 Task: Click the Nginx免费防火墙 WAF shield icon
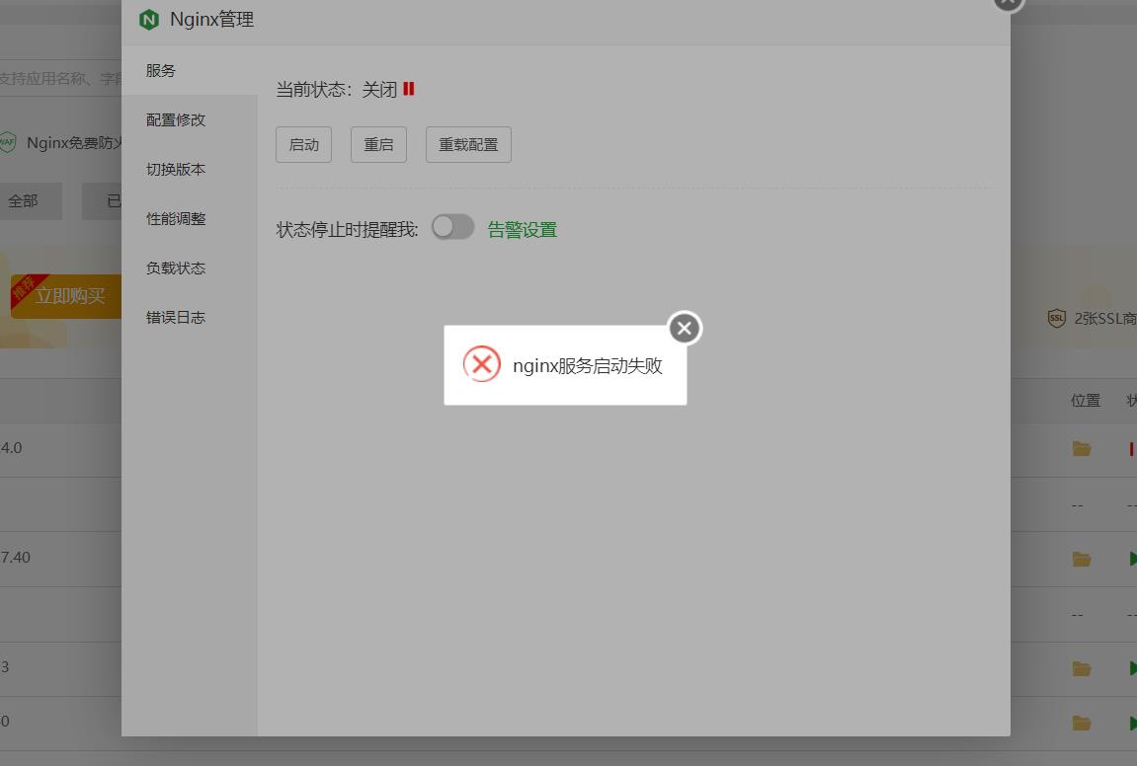coord(7,142)
